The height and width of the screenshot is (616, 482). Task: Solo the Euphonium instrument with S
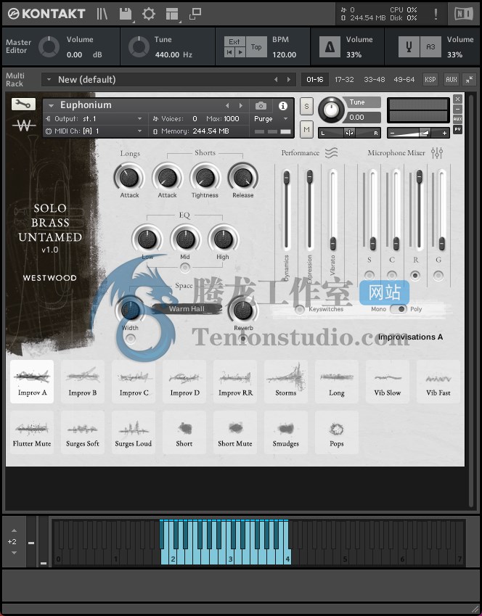[x=306, y=107]
